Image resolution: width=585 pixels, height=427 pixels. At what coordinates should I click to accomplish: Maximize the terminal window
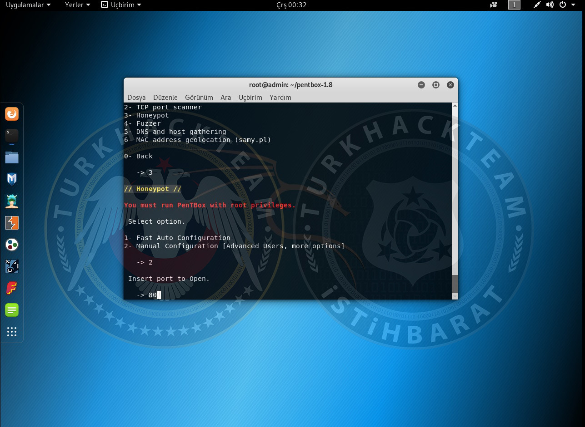pos(436,85)
